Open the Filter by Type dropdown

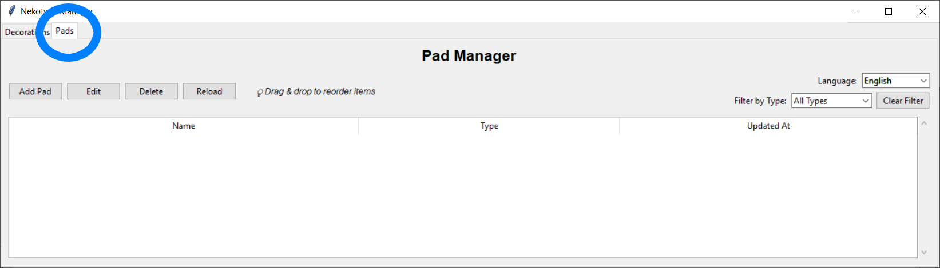[831, 101]
